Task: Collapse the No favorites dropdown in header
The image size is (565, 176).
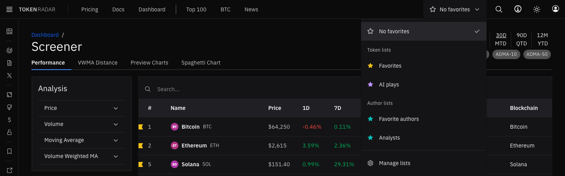Action: click(455, 9)
